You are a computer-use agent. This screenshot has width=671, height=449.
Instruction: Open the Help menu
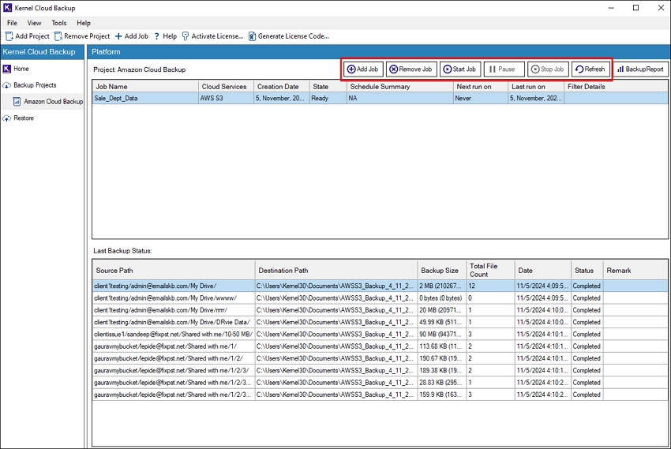[x=84, y=23]
